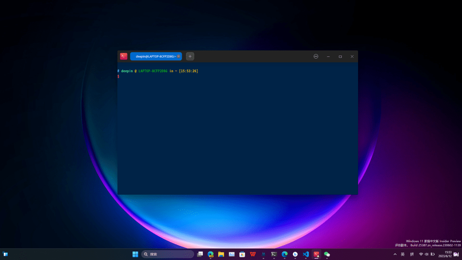Open the terminal's more options menu

point(316,56)
